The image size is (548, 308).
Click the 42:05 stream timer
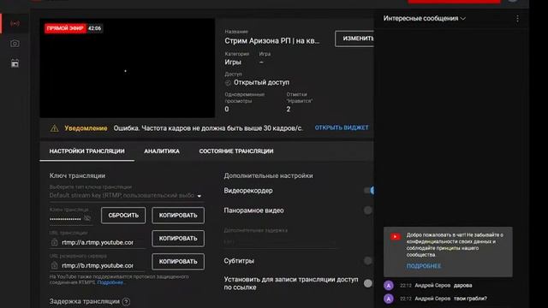point(94,28)
